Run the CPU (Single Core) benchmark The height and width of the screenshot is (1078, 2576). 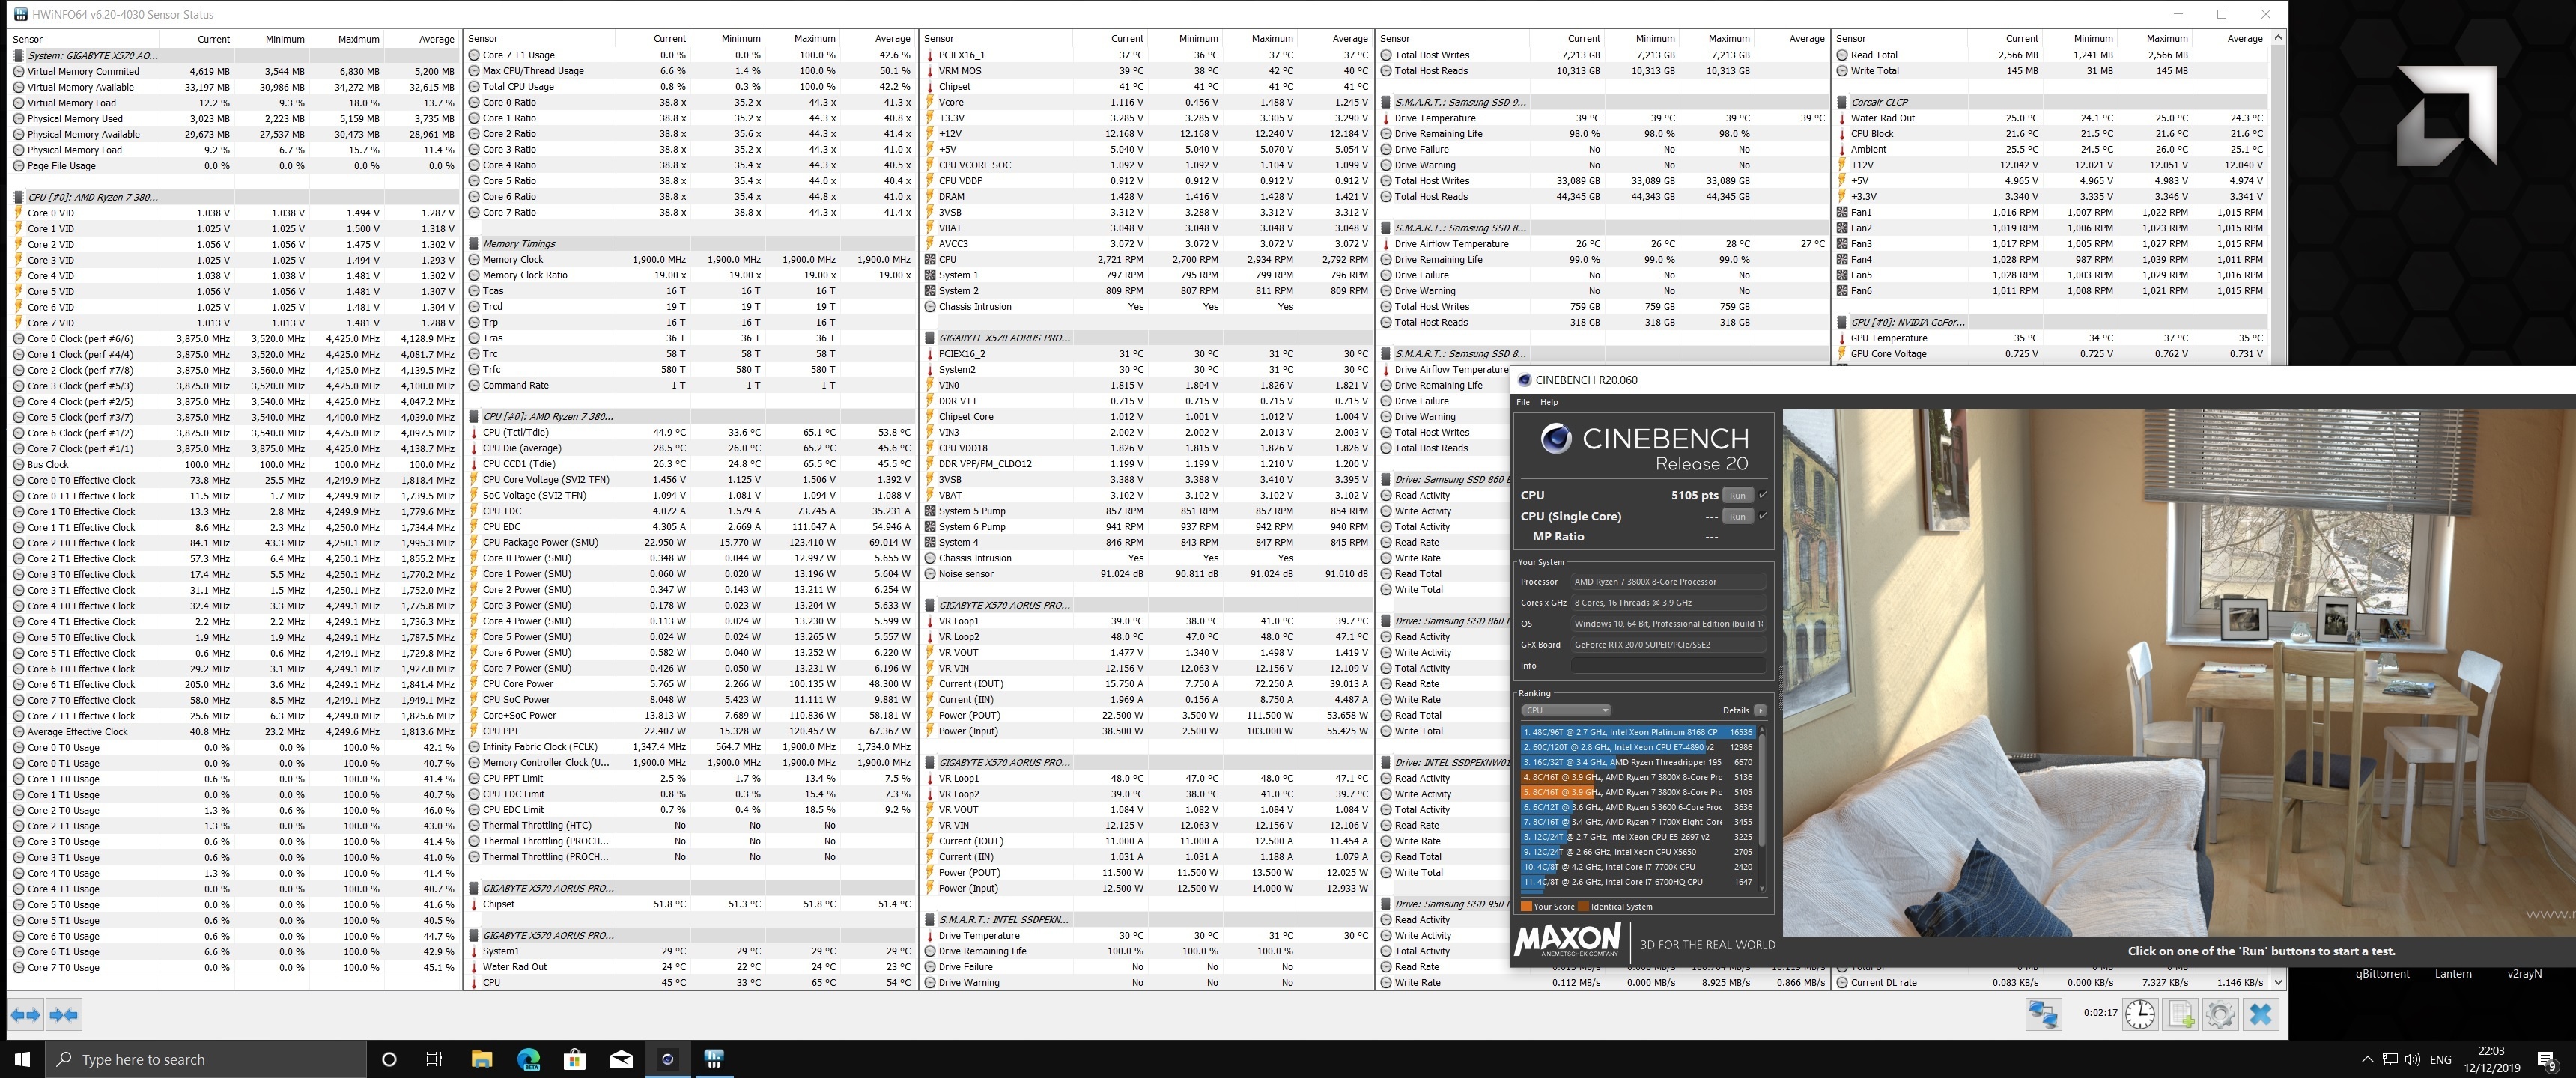click(x=1738, y=516)
